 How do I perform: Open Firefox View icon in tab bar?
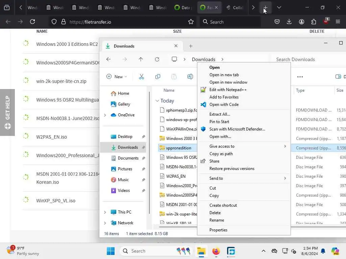[x=7, y=7]
